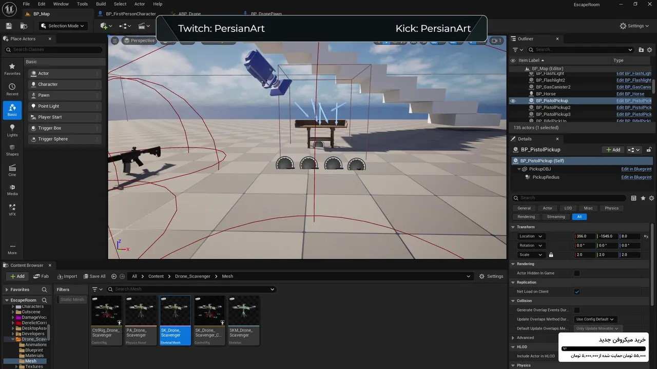Collapse the PickupOBJ component tree
This screenshot has width=657, height=369.
[519, 169]
